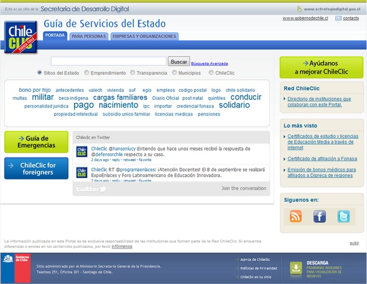Click the 'solidario' tag
The image size is (367, 284).
[x=235, y=105]
